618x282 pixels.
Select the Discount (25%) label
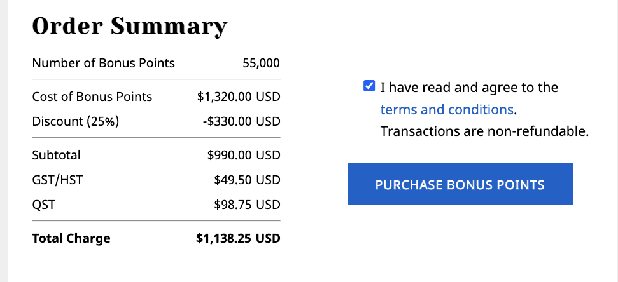pos(76,121)
